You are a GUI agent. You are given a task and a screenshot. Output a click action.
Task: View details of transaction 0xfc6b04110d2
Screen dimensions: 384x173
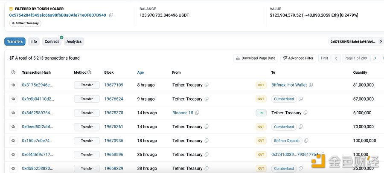point(13,99)
